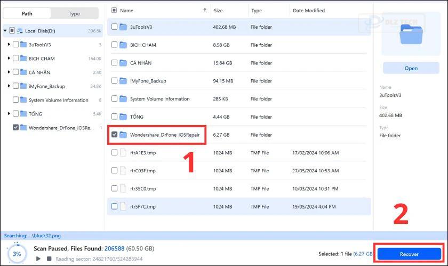Expand the 3uToolsV3 tree node
This screenshot has width=448, height=266.
click(x=9, y=44)
